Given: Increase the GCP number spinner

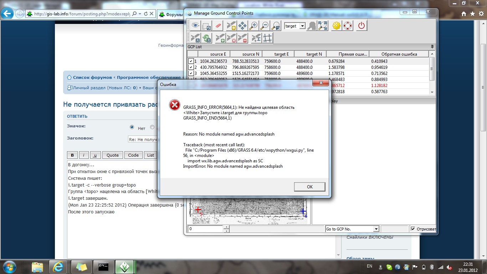Looking at the screenshot, I should (x=226, y=227).
